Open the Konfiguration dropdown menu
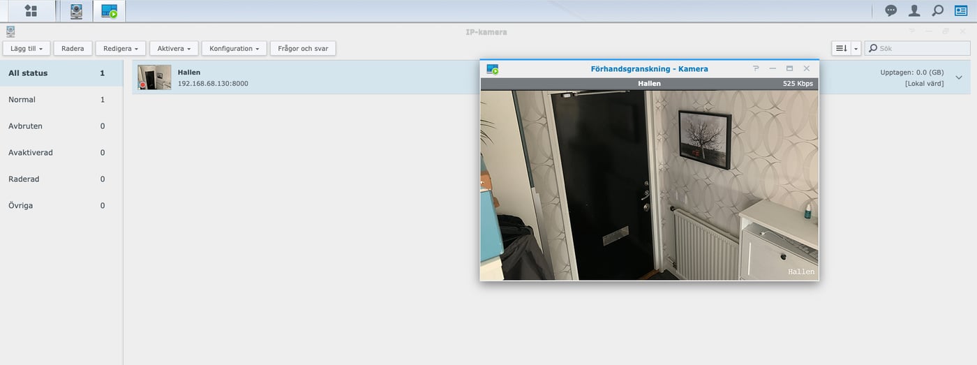The height and width of the screenshot is (365, 977). pyautogui.click(x=234, y=48)
